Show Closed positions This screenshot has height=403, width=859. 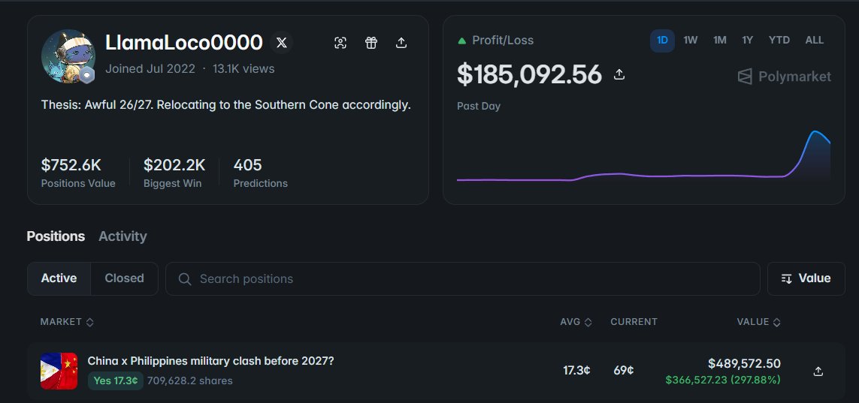click(124, 278)
